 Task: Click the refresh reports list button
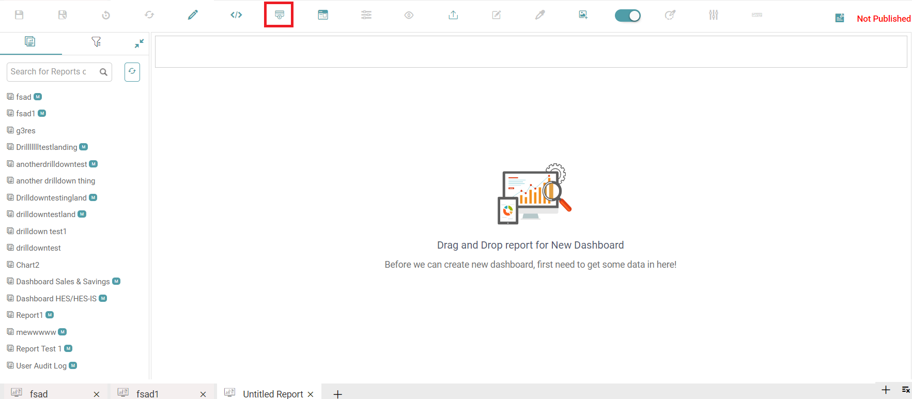132,72
